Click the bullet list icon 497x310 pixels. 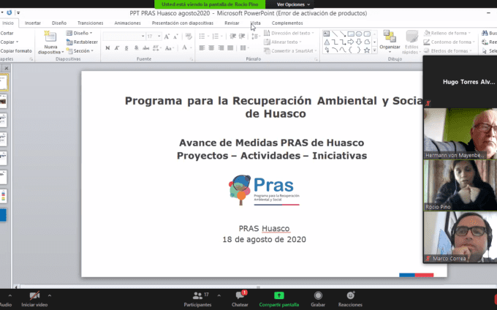click(x=203, y=37)
